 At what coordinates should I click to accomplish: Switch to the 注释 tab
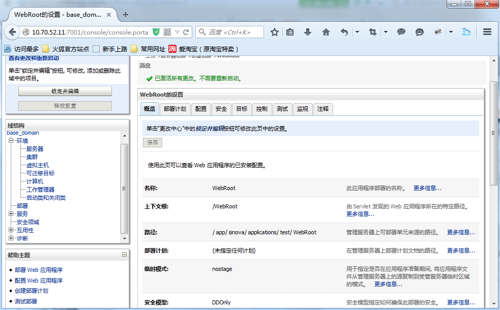tap(323, 109)
